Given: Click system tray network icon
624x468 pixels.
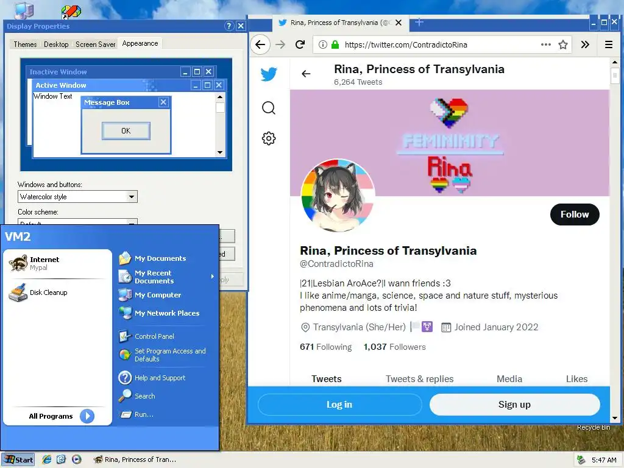Looking at the screenshot, I should point(581,460).
